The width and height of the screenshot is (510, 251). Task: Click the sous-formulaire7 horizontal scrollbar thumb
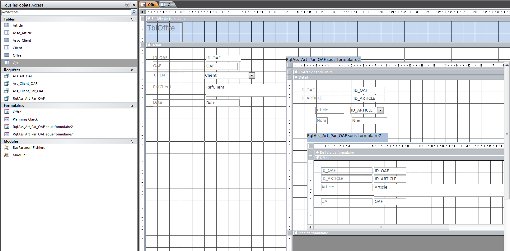point(381,227)
